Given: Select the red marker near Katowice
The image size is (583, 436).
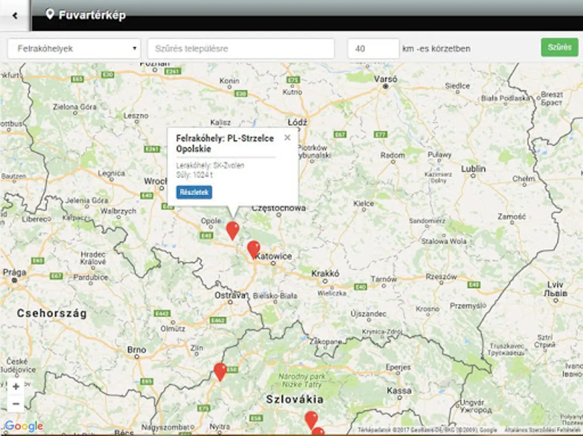Looking at the screenshot, I should pyautogui.click(x=253, y=249).
